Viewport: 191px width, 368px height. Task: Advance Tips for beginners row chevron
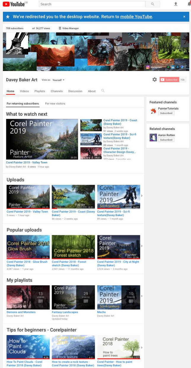pyautogui.click(x=142, y=348)
